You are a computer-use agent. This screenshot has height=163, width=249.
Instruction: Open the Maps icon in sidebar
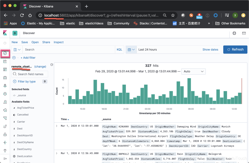pos(5,86)
